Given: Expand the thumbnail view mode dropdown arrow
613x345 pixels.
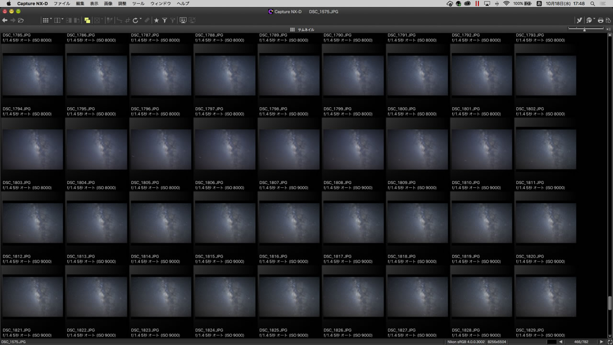Looking at the screenshot, I should tap(51, 19).
